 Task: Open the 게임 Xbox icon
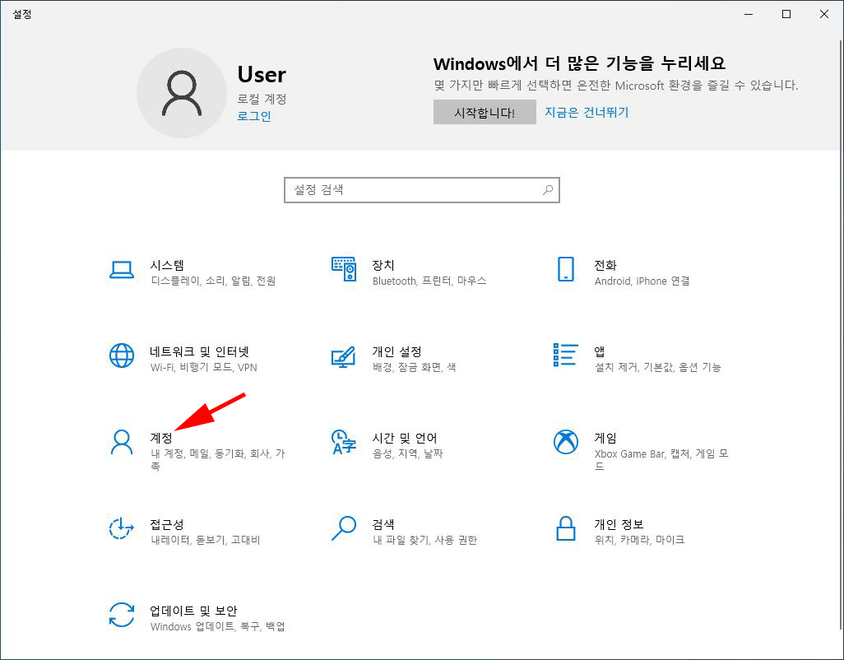[566, 442]
